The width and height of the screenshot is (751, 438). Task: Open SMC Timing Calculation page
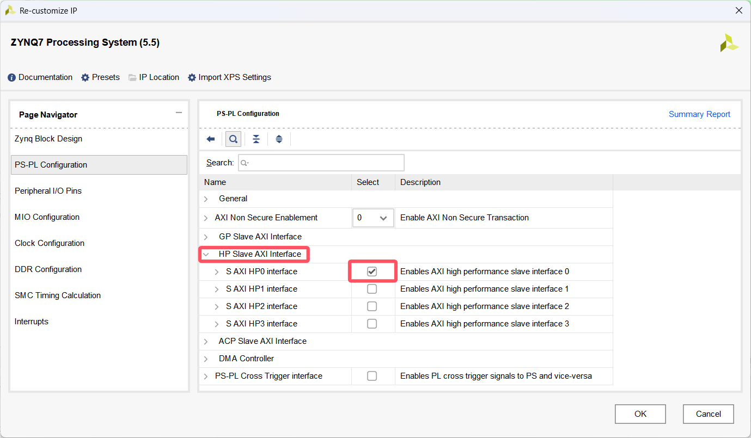(x=99, y=295)
